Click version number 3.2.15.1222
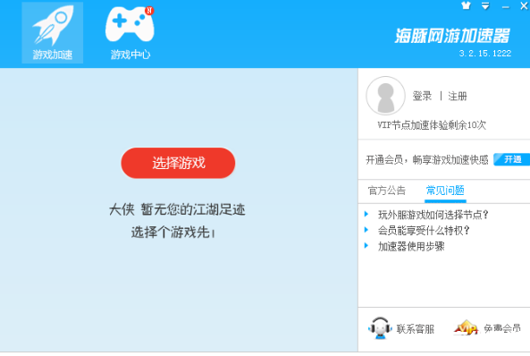Screen dimensions: 530x356 [x=485, y=54]
